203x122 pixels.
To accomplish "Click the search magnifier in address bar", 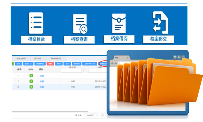I will pos(119,64).
